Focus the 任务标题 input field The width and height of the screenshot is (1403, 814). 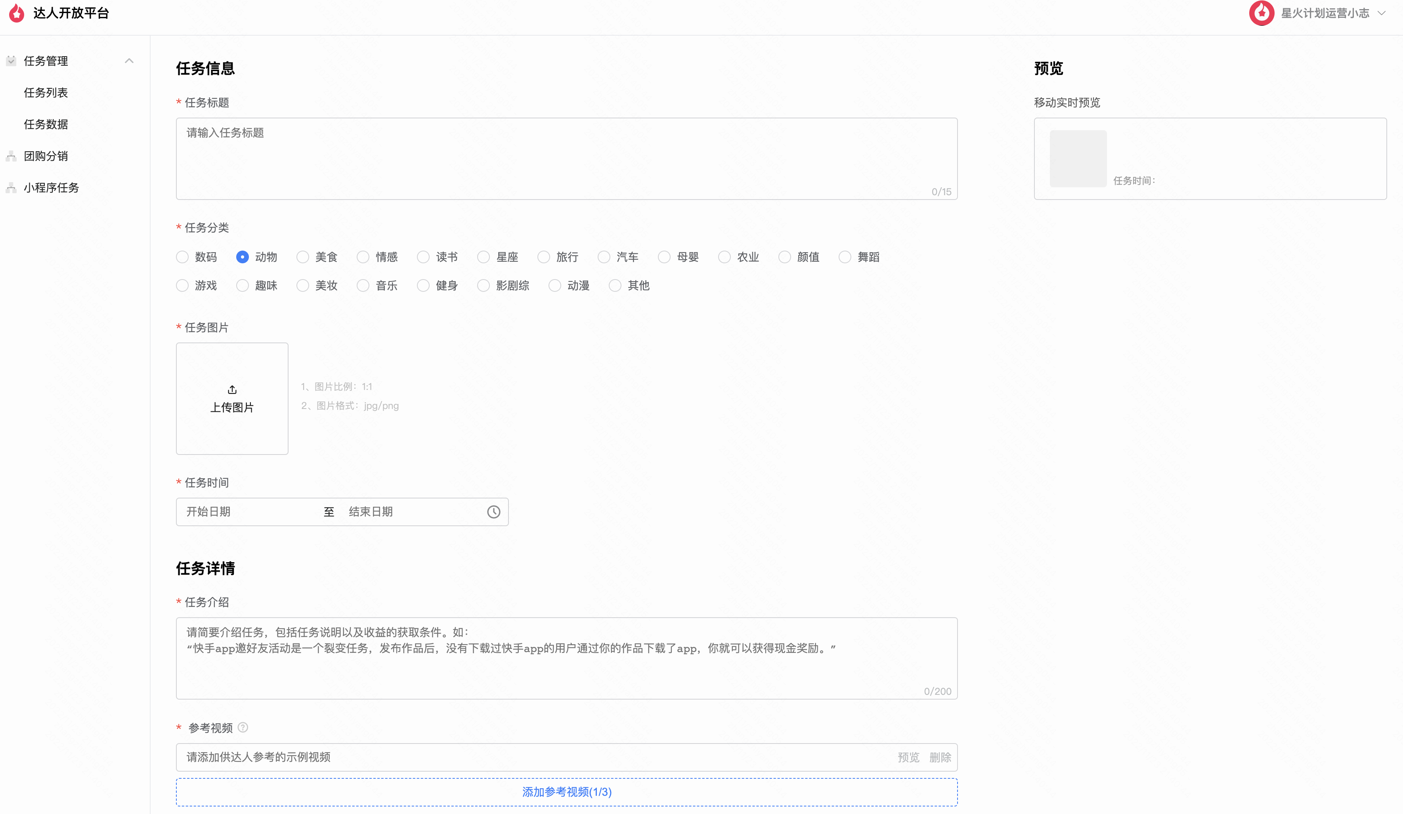point(567,158)
